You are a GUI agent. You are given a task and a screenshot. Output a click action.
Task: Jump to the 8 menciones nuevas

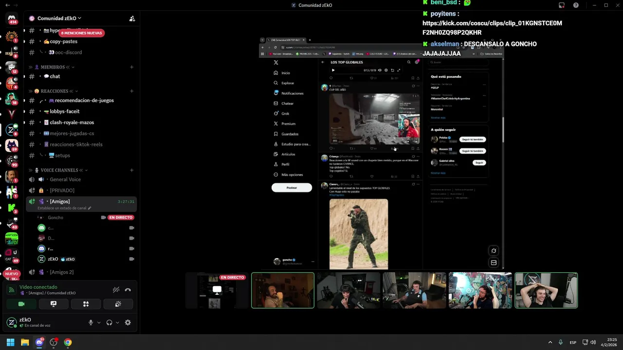point(81,33)
